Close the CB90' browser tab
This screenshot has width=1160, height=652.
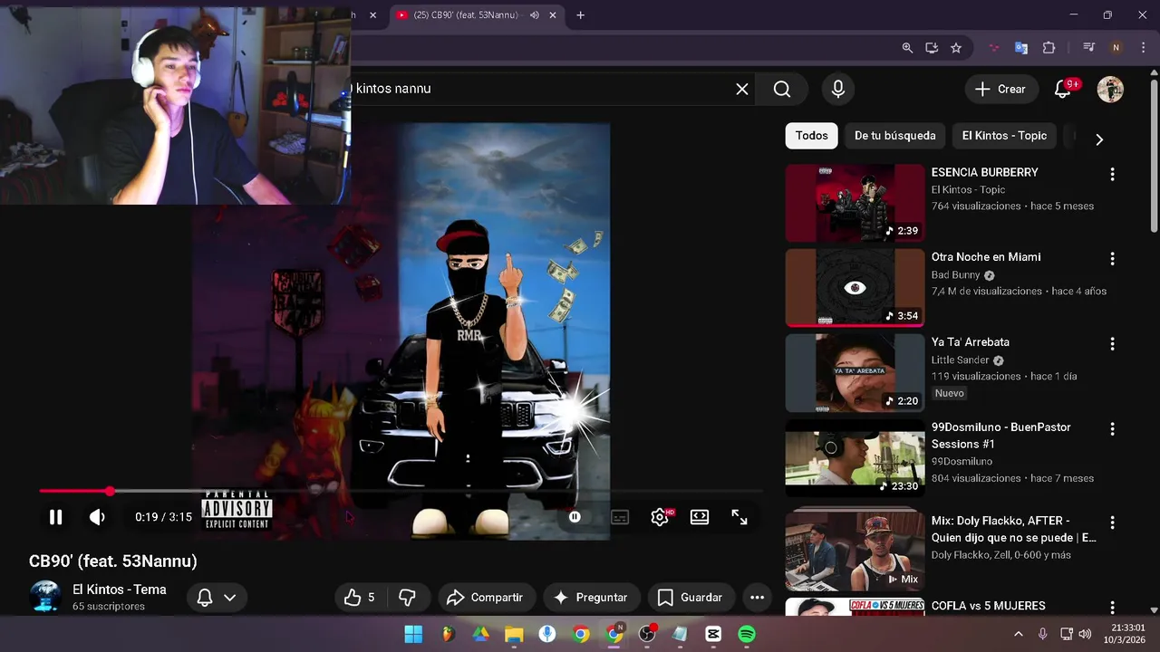553,15
